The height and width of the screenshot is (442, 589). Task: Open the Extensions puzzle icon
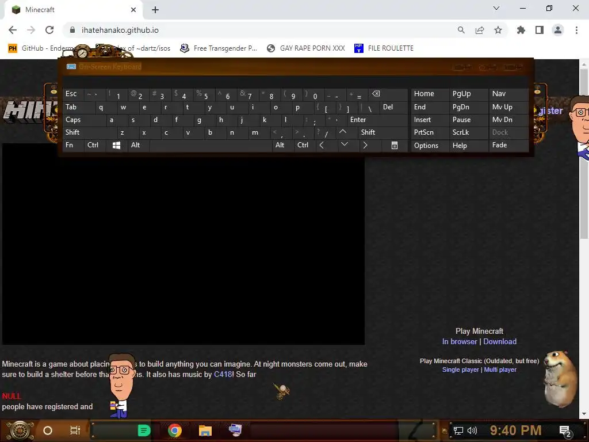click(x=521, y=30)
